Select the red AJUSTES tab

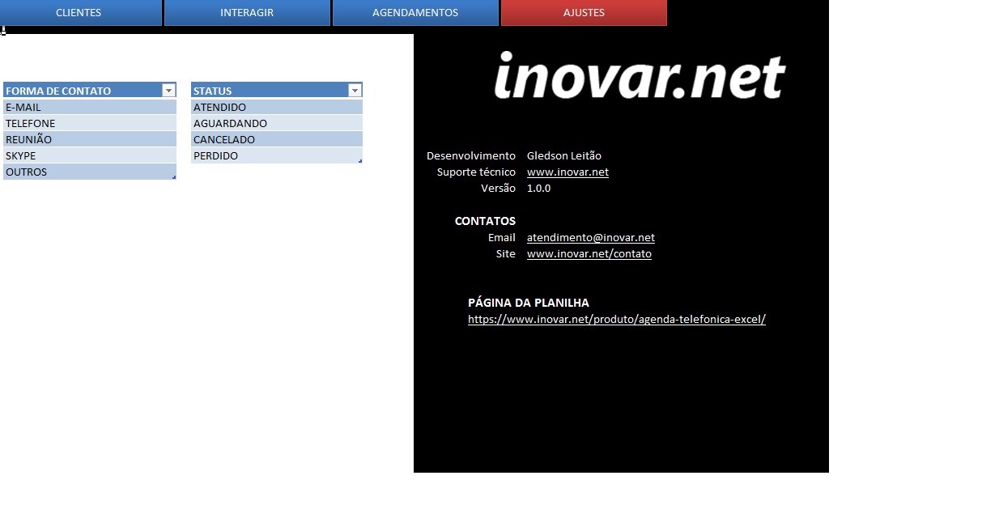584,13
